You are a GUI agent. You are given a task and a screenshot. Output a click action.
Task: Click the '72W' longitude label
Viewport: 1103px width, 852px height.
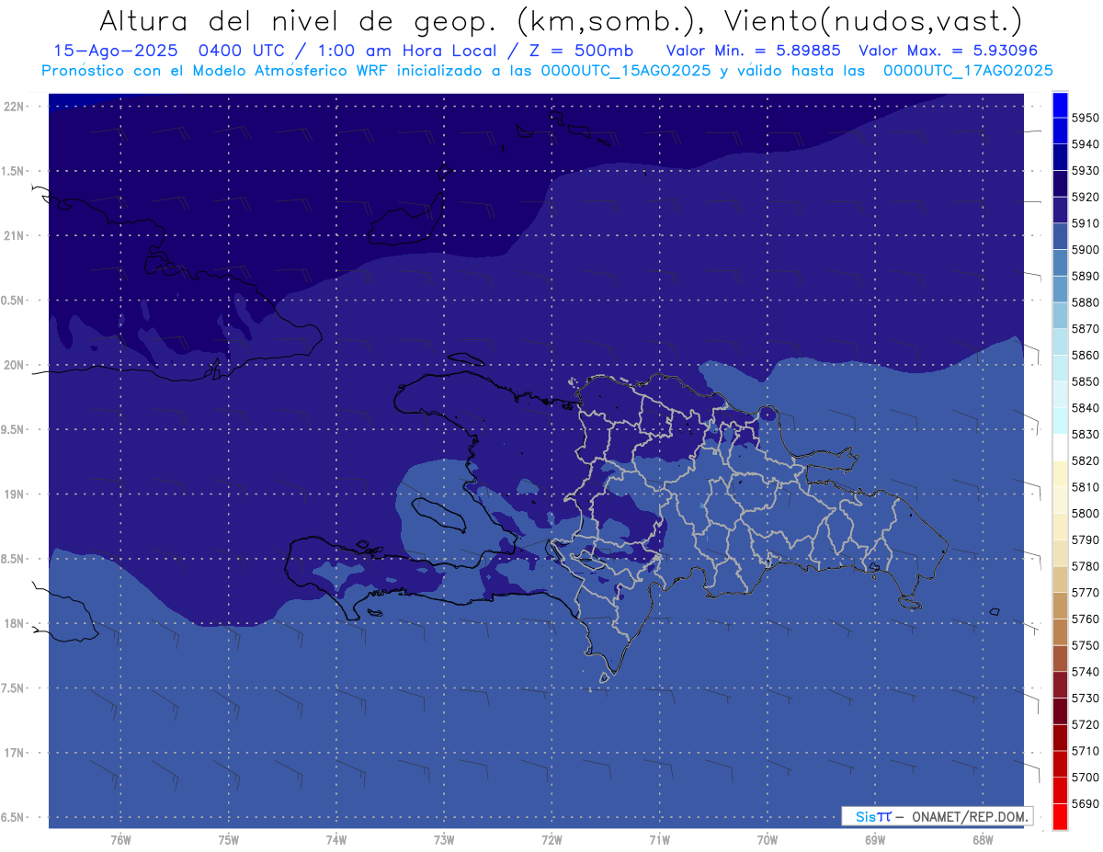point(551,840)
